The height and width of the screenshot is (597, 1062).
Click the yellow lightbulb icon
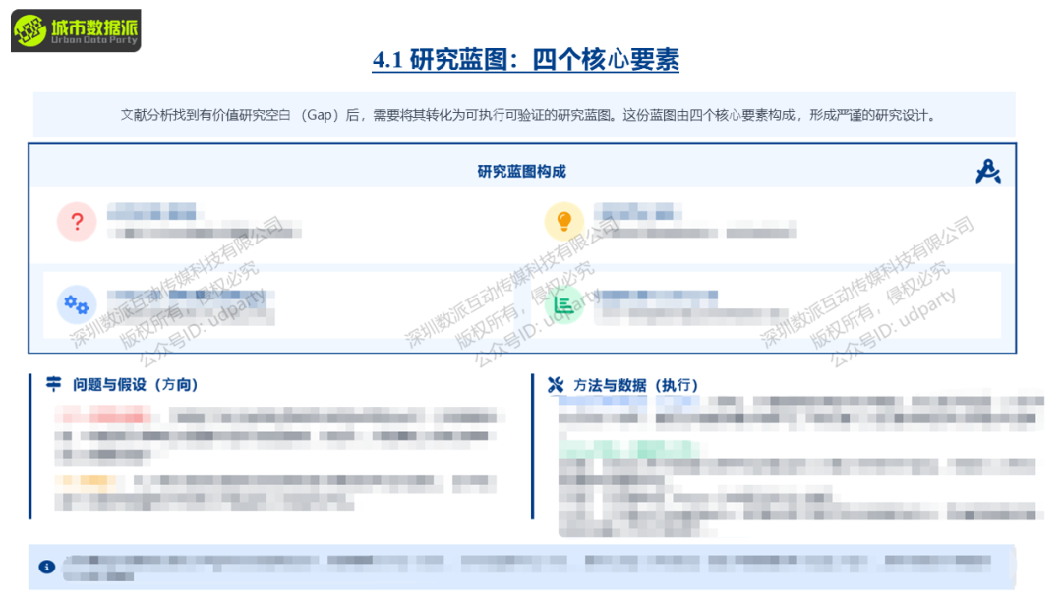coord(564,221)
